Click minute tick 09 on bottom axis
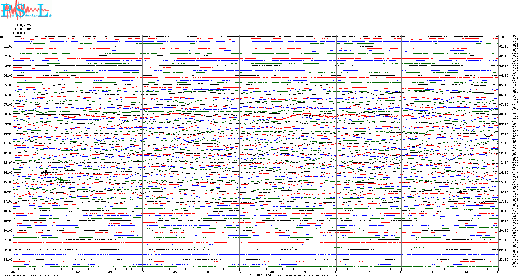Viewport: 519px width, 279px height. 304,272
